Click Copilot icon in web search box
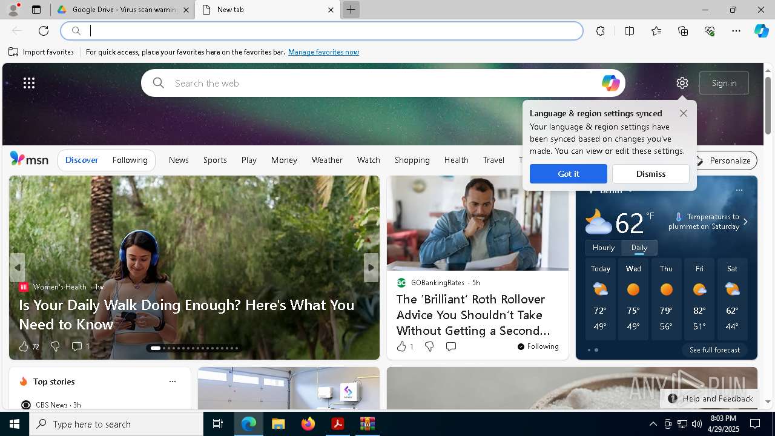This screenshot has height=436, width=775. click(610, 83)
